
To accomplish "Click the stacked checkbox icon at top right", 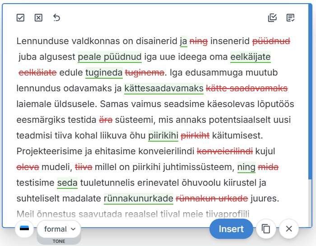I will tap(272, 18).
